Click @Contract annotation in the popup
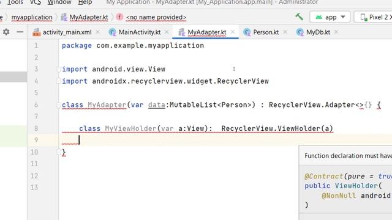The width and height of the screenshot is (392, 220). pos(323,177)
